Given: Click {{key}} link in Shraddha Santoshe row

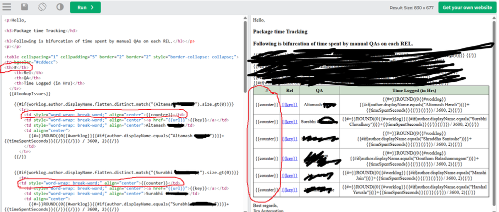Looking at the screenshot, I should tap(289, 139).
